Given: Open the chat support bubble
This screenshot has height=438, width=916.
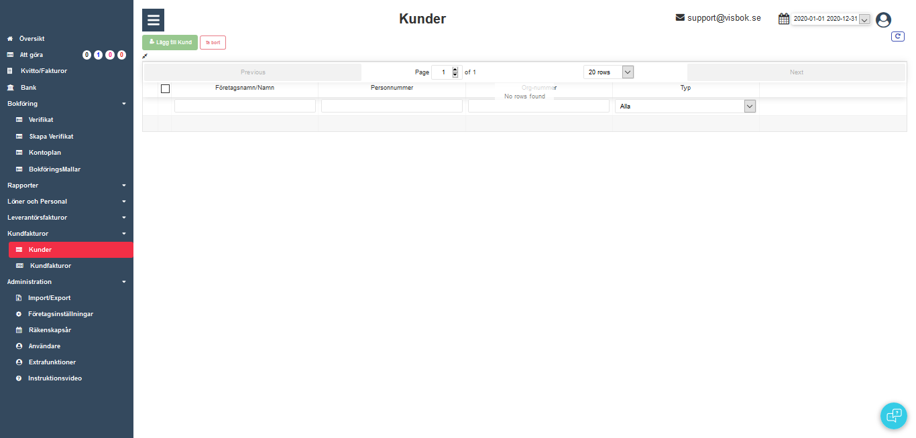Looking at the screenshot, I should (893, 415).
